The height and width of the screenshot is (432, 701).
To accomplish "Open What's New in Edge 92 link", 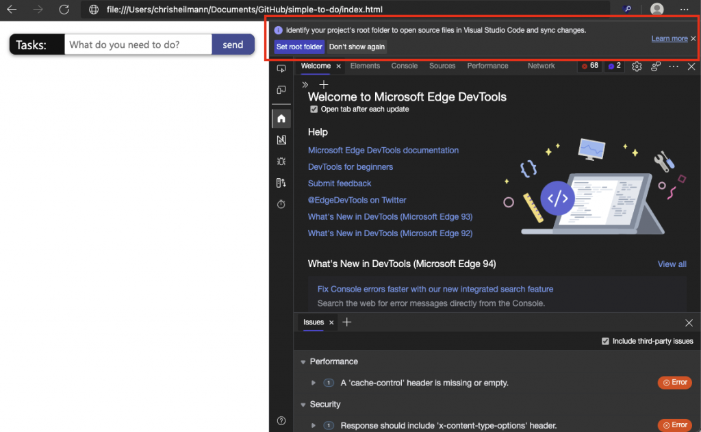I will pos(390,233).
